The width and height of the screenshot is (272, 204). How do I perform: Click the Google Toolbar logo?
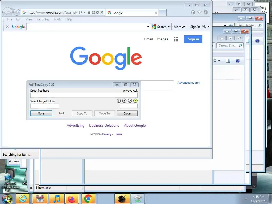coord(19,27)
